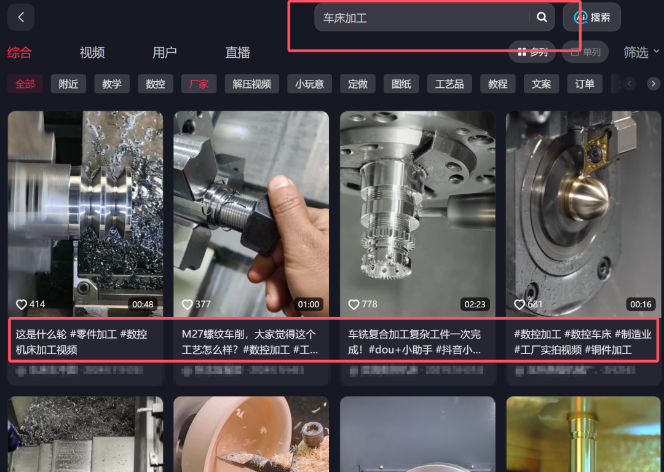The height and width of the screenshot is (472, 664).
Task: Like the video with 377 hearts
Action: coord(187,304)
